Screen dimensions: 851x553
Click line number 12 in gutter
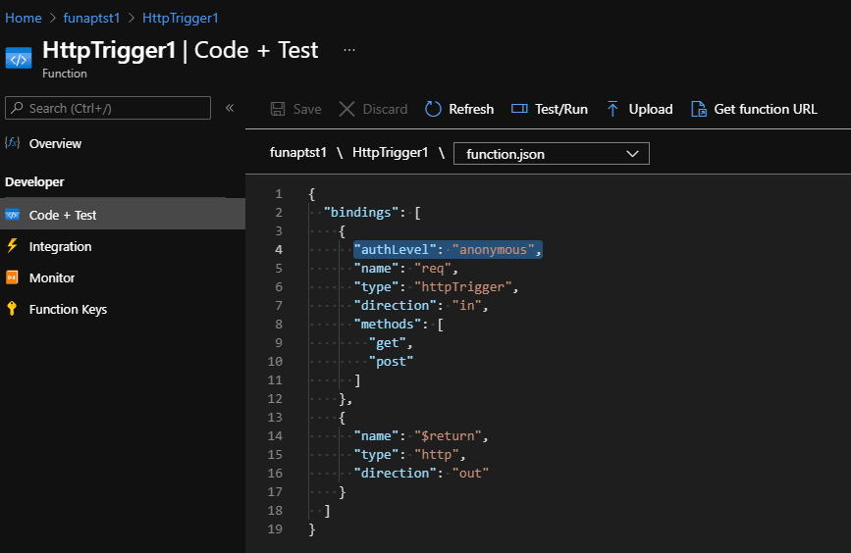tap(275, 398)
